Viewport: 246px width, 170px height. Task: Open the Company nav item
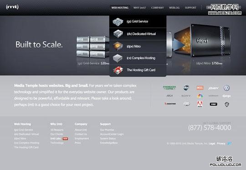click(157, 8)
